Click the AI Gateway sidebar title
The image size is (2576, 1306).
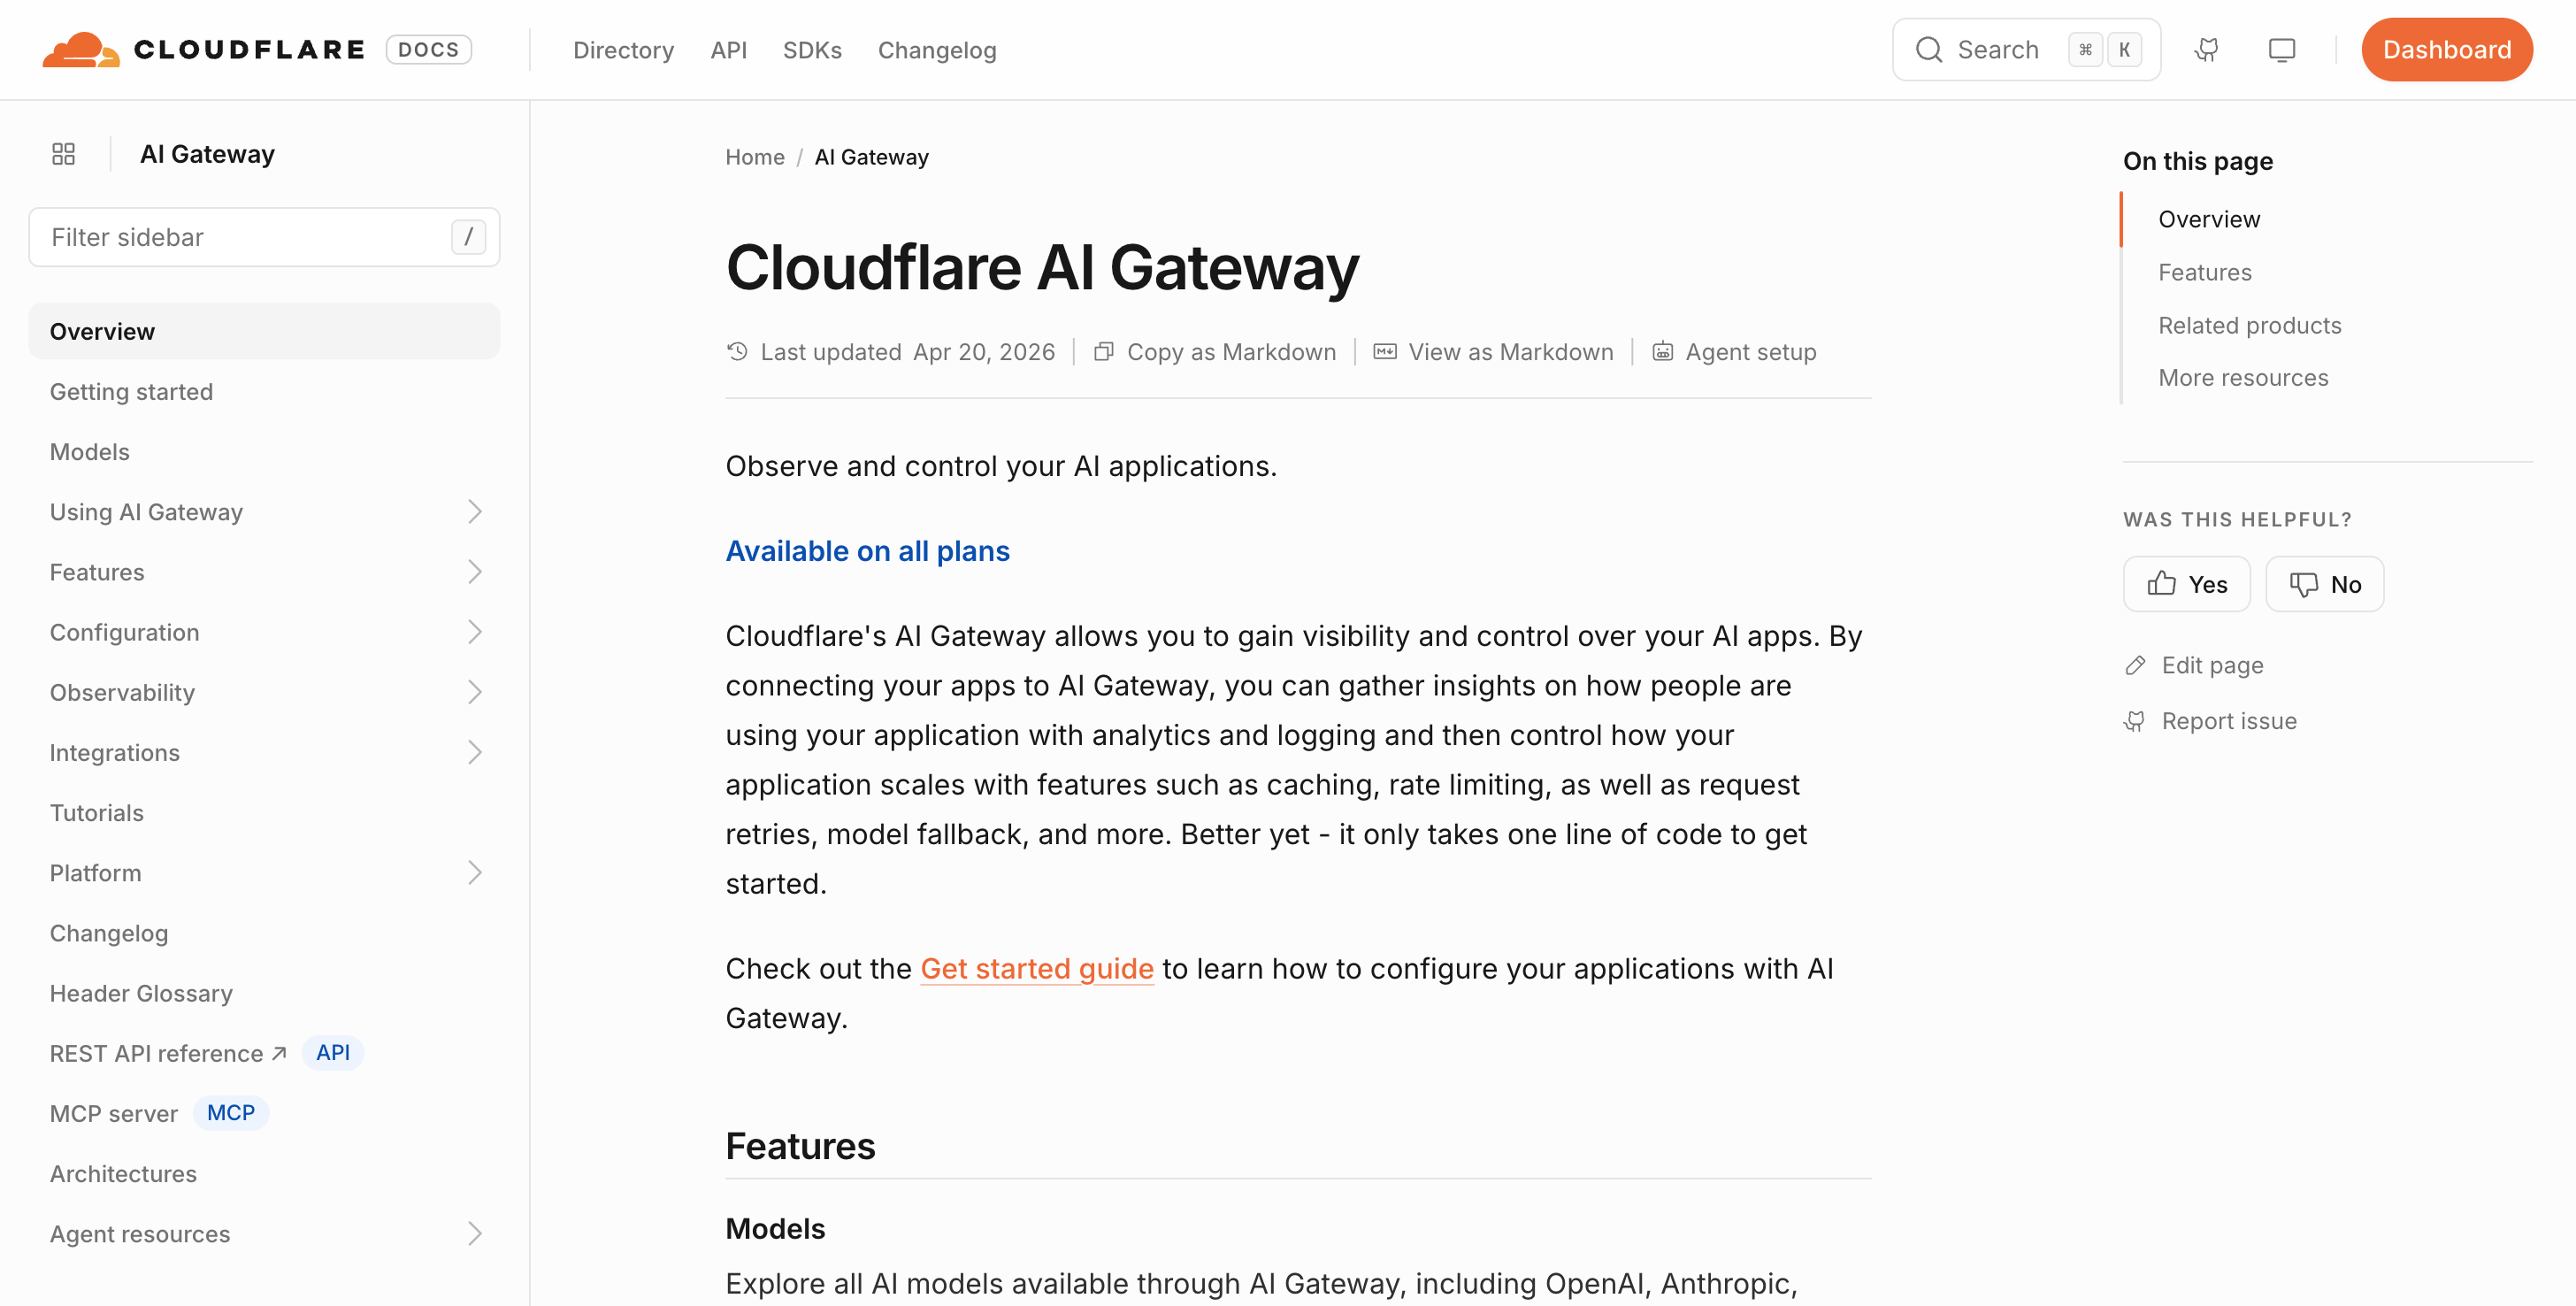click(x=207, y=154)
